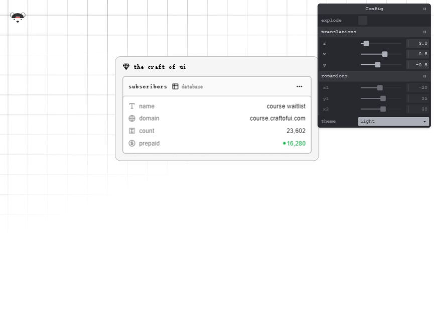Click the y value field -0.5
Viewport: 434px width, 329px height.
(x=417, y=65)
